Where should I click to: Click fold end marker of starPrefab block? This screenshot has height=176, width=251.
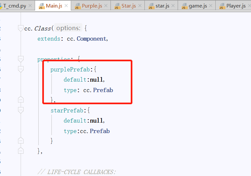[21, 141]
